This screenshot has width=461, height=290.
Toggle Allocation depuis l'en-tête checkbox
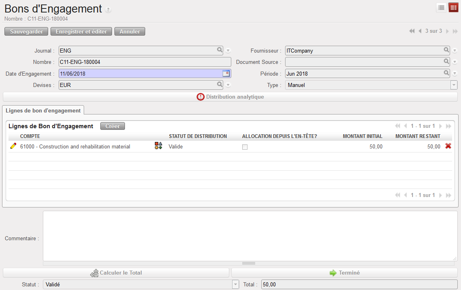click(245, 147)
